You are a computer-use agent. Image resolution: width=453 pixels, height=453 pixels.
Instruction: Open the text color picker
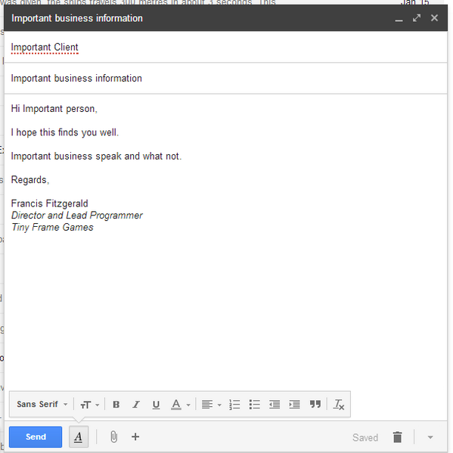(x=180, y=405)
